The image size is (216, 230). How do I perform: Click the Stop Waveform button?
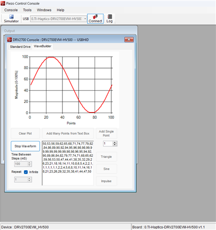(25, 146)
